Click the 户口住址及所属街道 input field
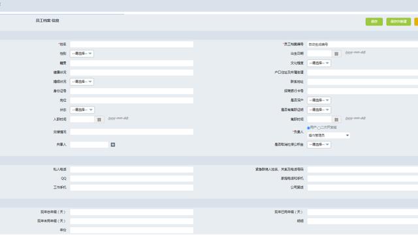The image size is (418, 235). pyautogui.click(x=362, y=72)
